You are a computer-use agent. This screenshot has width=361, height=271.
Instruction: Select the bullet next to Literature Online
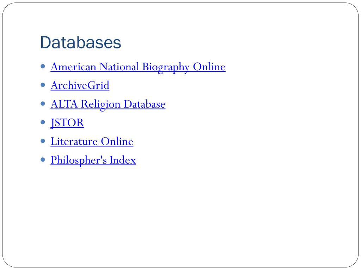pyautogui.click(x=43, y=141)
